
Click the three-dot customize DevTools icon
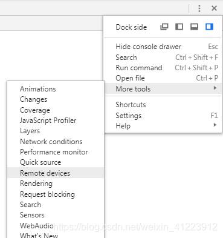[199, 8]
